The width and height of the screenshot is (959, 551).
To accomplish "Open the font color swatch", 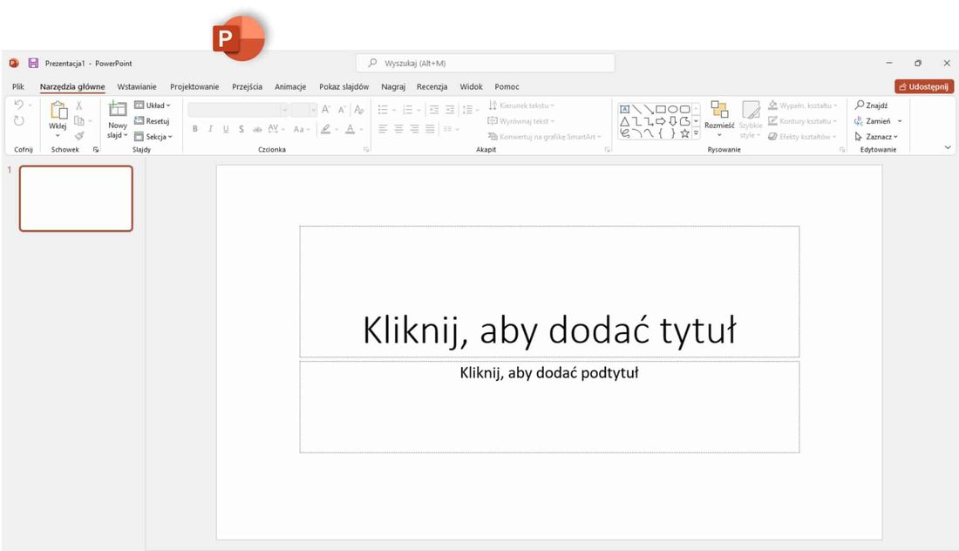I will pos(349,128).
